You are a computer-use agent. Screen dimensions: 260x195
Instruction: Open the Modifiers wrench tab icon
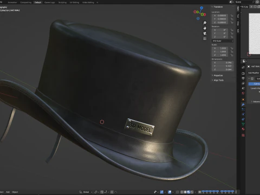click(243, 105)
